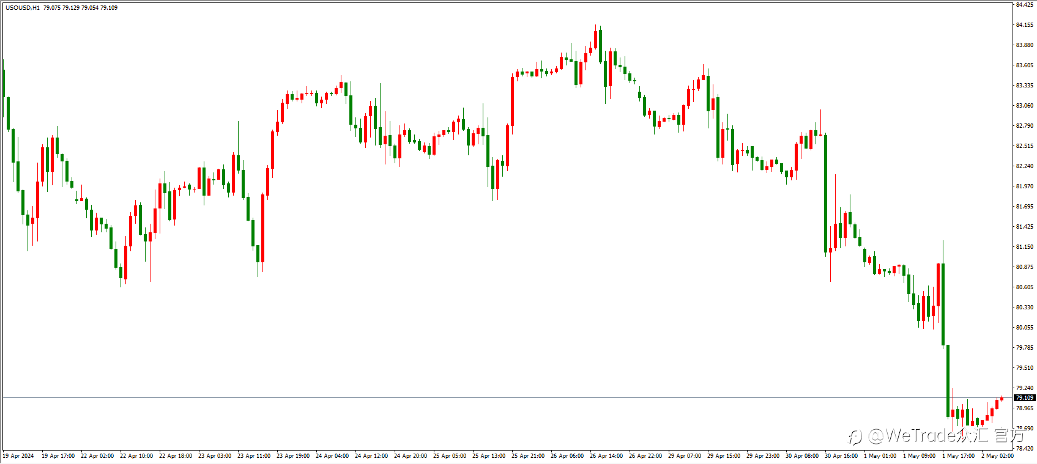This screenshot has height=464, width=1037.
Task: Click the 30 Apr 16:00 time label
Action: (841, 456)
